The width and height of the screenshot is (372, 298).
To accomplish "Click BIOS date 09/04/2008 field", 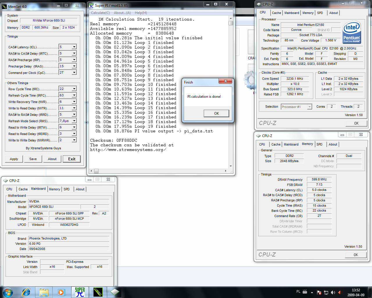I will click(69, 249).
